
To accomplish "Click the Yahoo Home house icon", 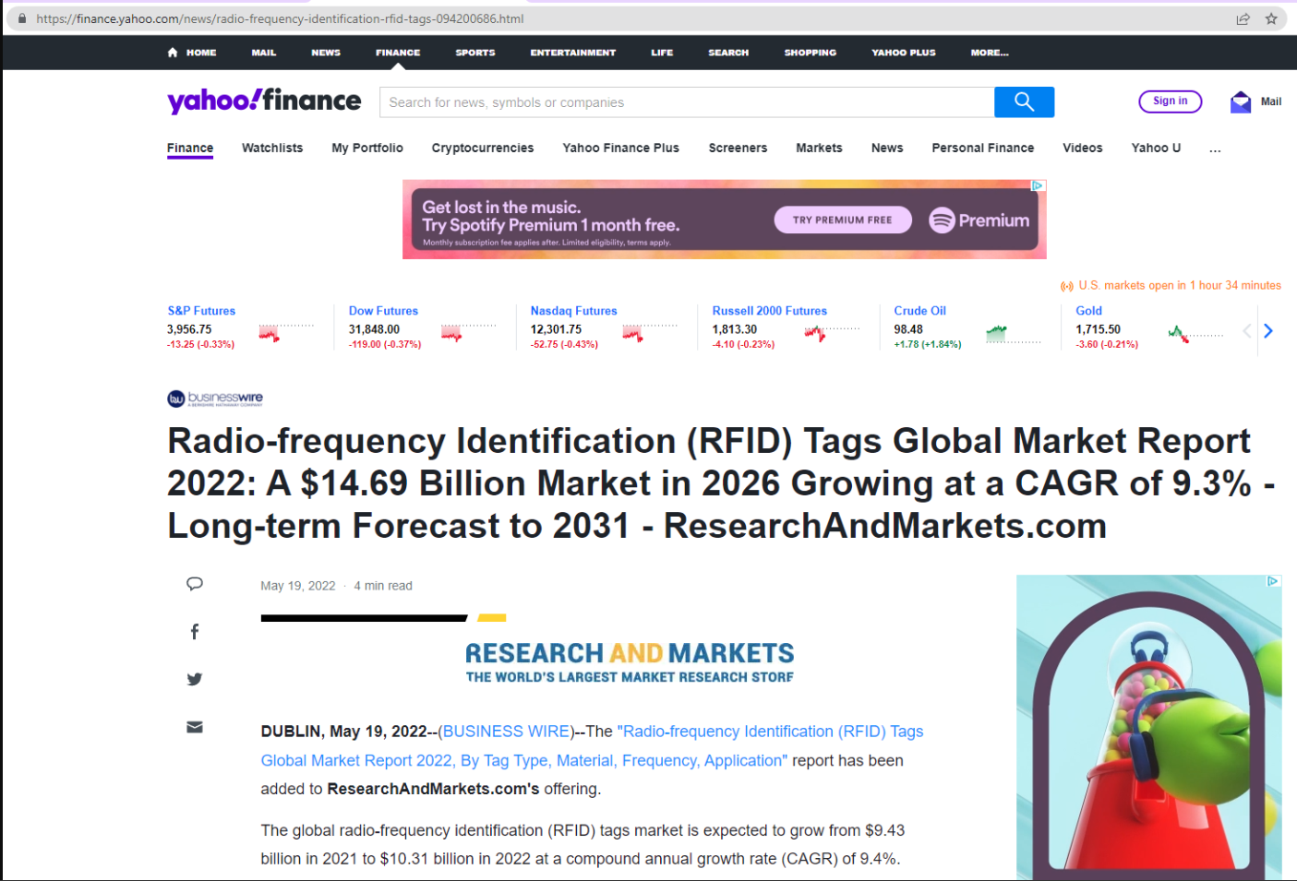I will [x=173, y=53].
